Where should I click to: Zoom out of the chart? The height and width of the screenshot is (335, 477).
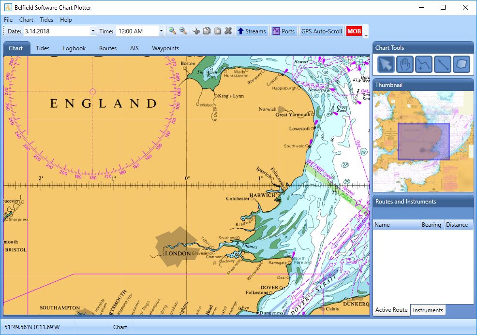point(183,30)
